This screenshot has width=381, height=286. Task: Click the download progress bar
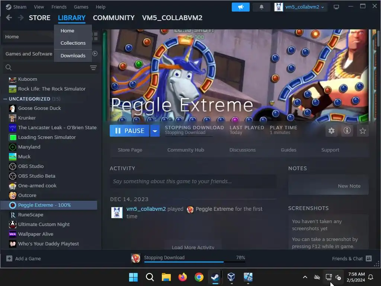pyautogui.click(x=194, y=262)
